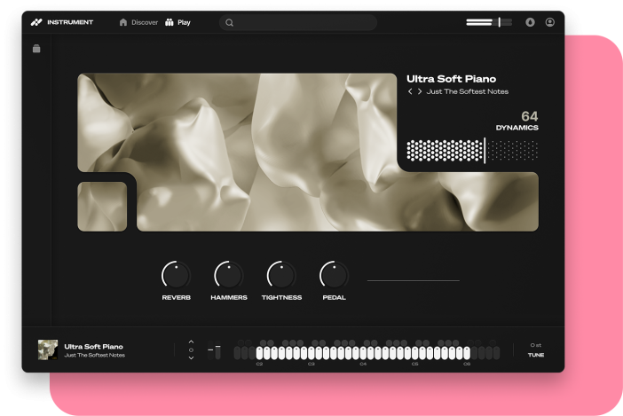Open the user account profile icon
Screen dimensions: 623x416
point(550,22)
